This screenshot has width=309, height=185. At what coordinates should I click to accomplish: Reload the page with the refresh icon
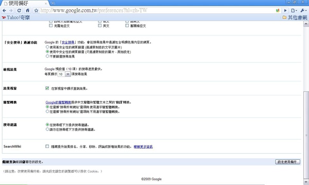point(19,11)
